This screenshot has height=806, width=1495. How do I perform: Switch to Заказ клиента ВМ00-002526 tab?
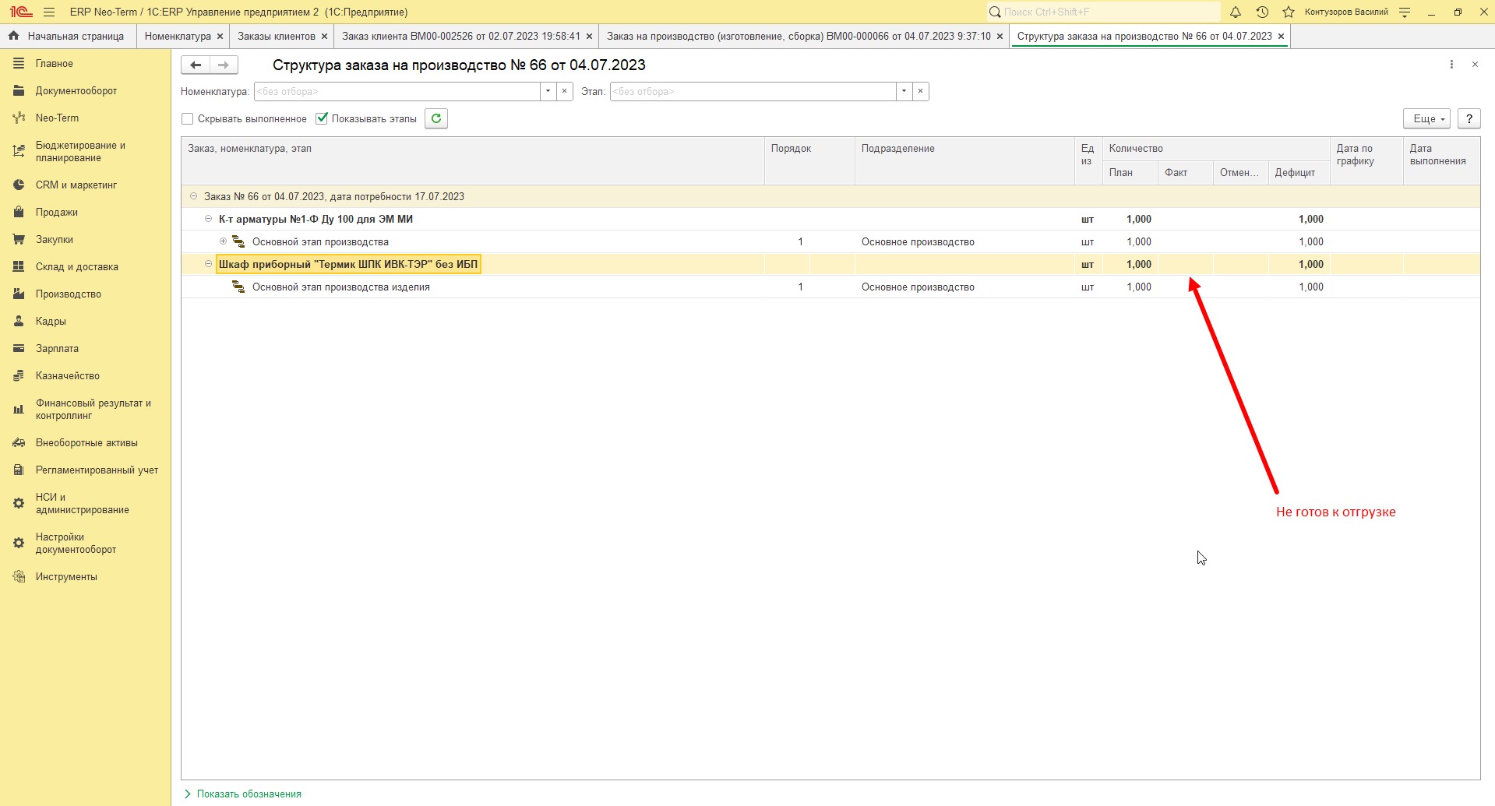point(461,37)
